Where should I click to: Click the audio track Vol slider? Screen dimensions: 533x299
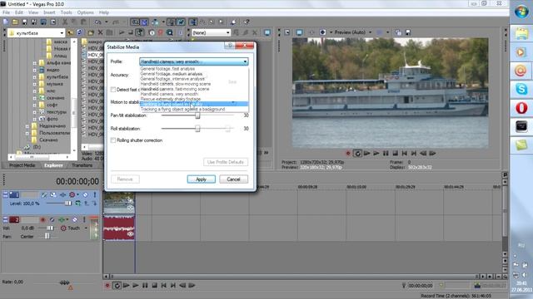pos(50,228)
